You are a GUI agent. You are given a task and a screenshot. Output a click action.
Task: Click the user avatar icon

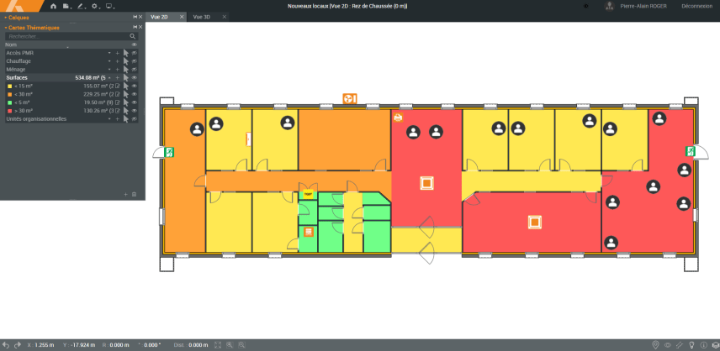click(x=609, y=6)
